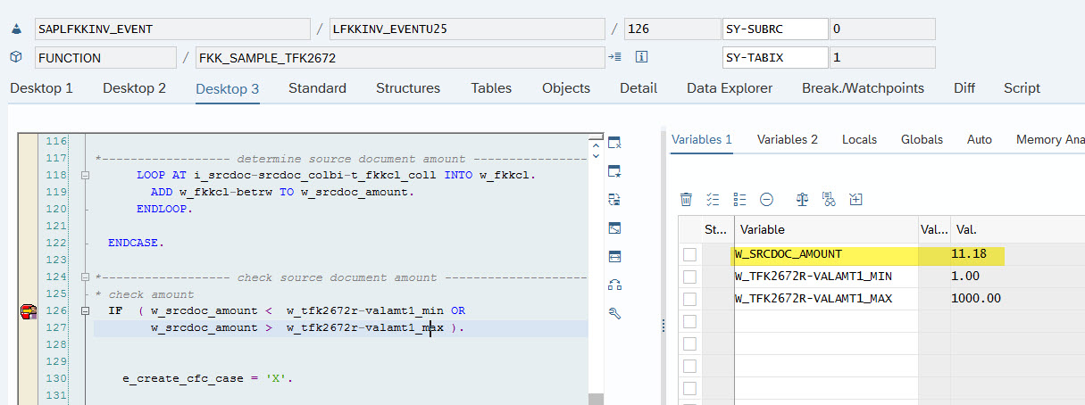Open the Variables 2 tab
The height and width of the screenshot is (405, 1085).
click(x=787, y=139)
